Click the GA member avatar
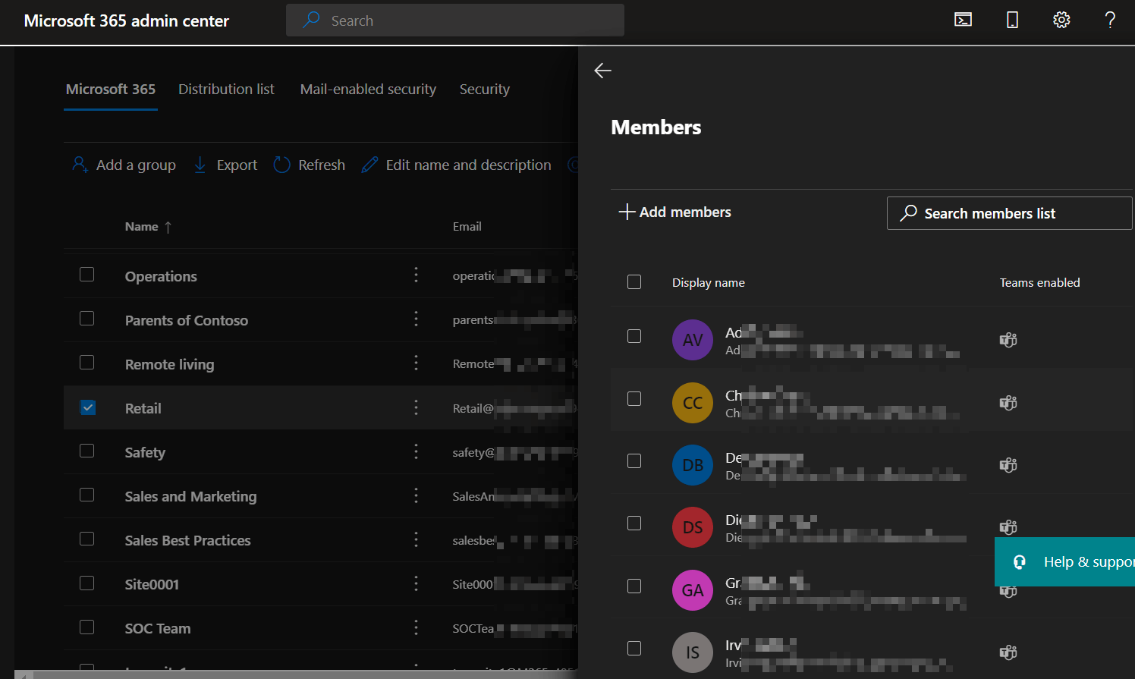The height and width of the screenshot is (679, 1135). pyautogui.click(x=693, y=590)
